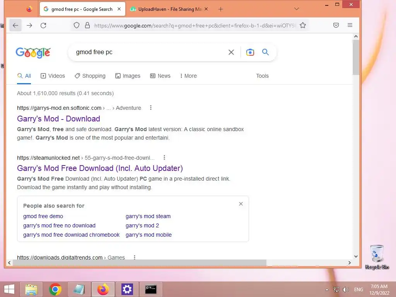
Task: Open the Firefox hamburger menu
Action: (350, 25)
